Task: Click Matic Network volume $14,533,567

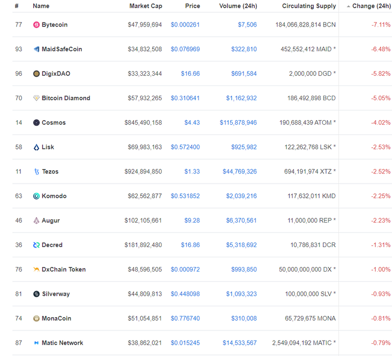Action: [240, 343]
